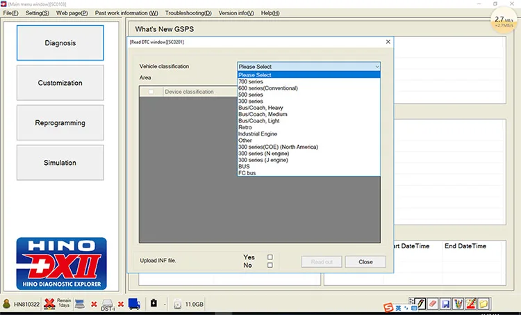Close the Read DTC window with X
Viewport: 521px width, 315px height.
point(388,42)
